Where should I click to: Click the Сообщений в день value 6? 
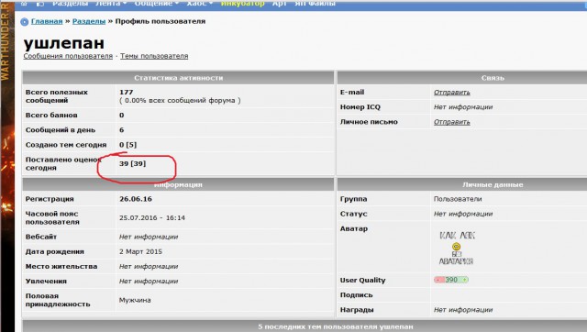point(122,130)
